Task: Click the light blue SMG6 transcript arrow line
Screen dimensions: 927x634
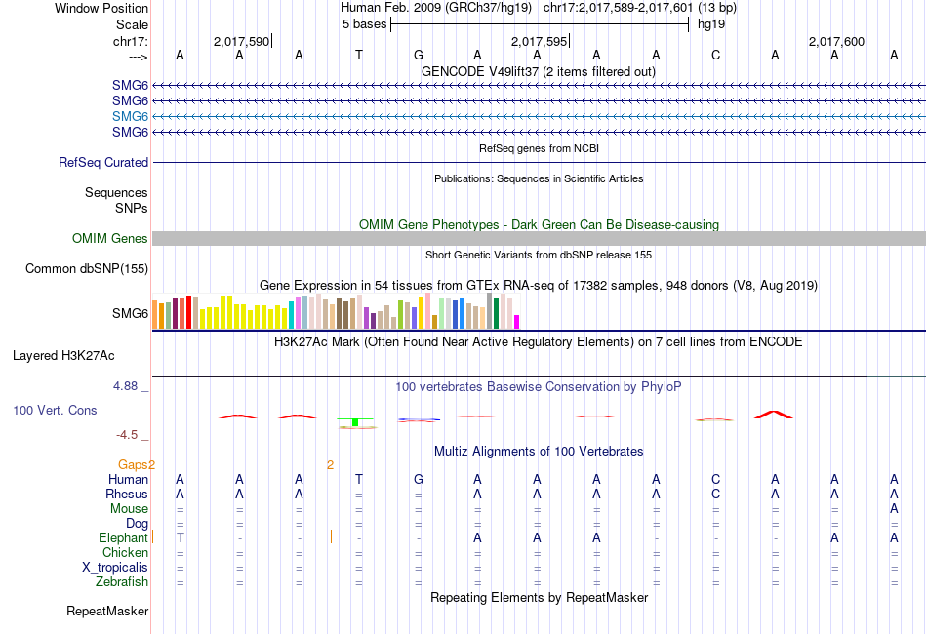Action: point(539,116)
